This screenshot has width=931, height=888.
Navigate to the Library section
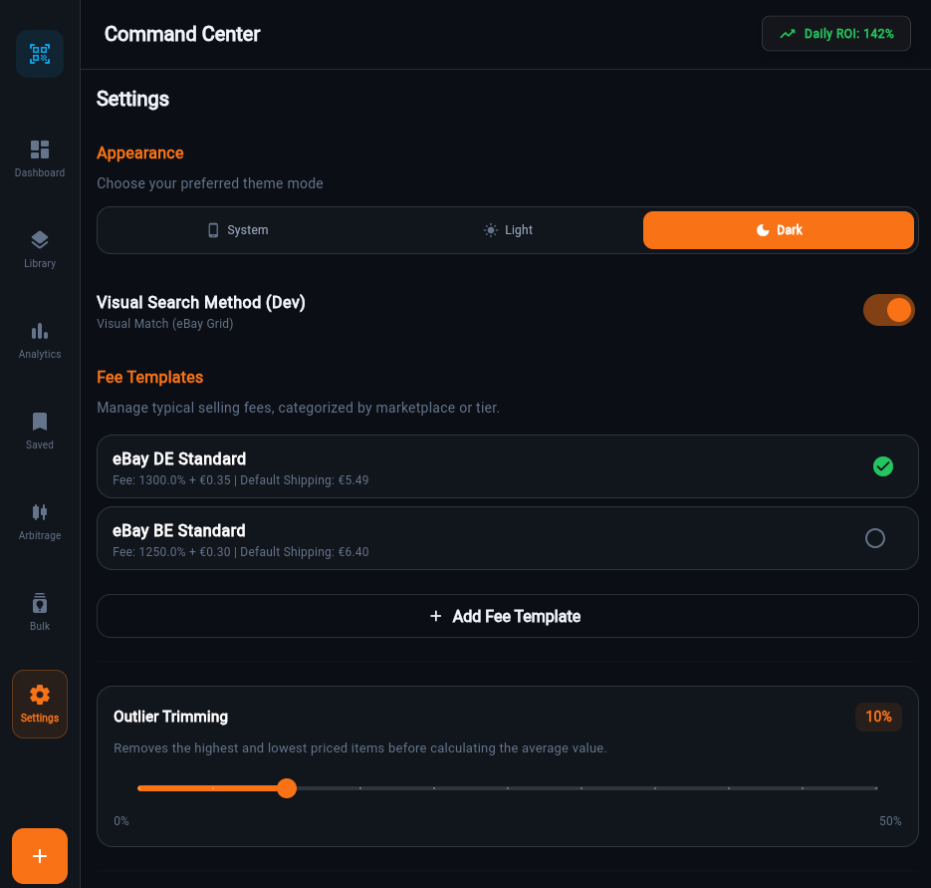(40, 248)
